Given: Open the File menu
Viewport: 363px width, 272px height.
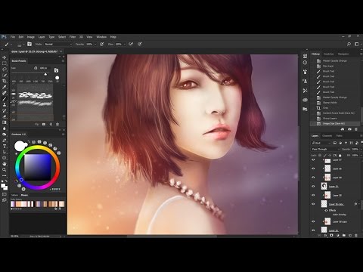Looking at the screenshot, I should point(13,37).
